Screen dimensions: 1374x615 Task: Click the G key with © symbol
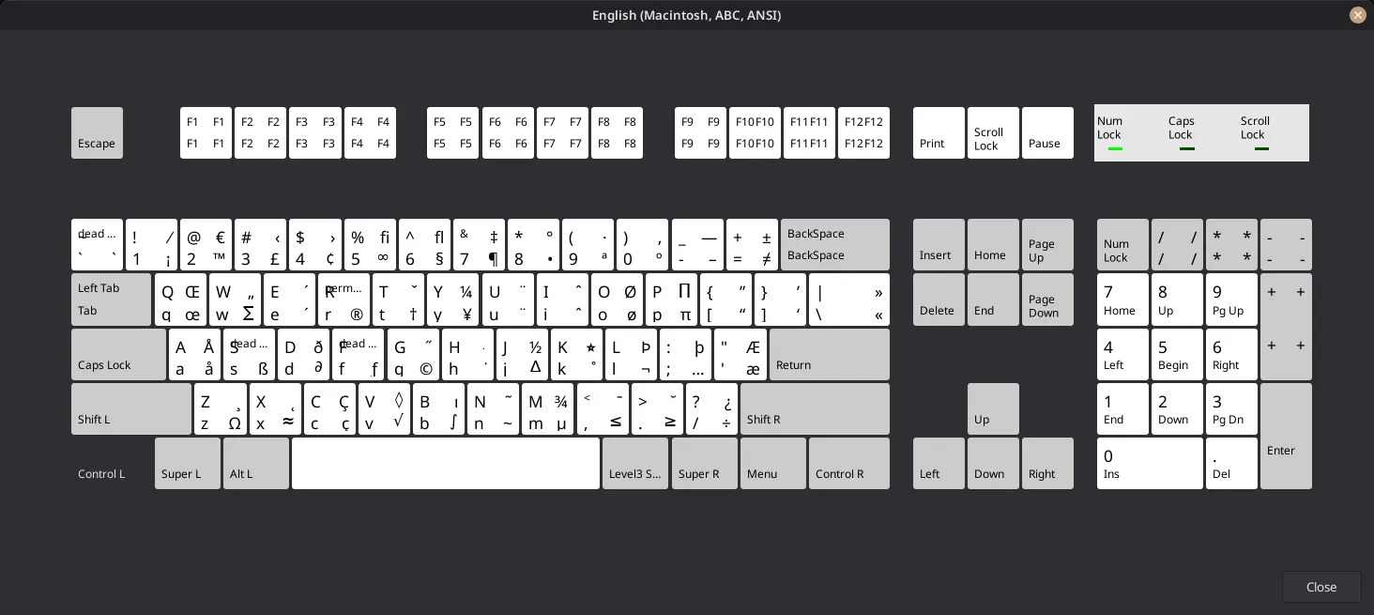413,354
